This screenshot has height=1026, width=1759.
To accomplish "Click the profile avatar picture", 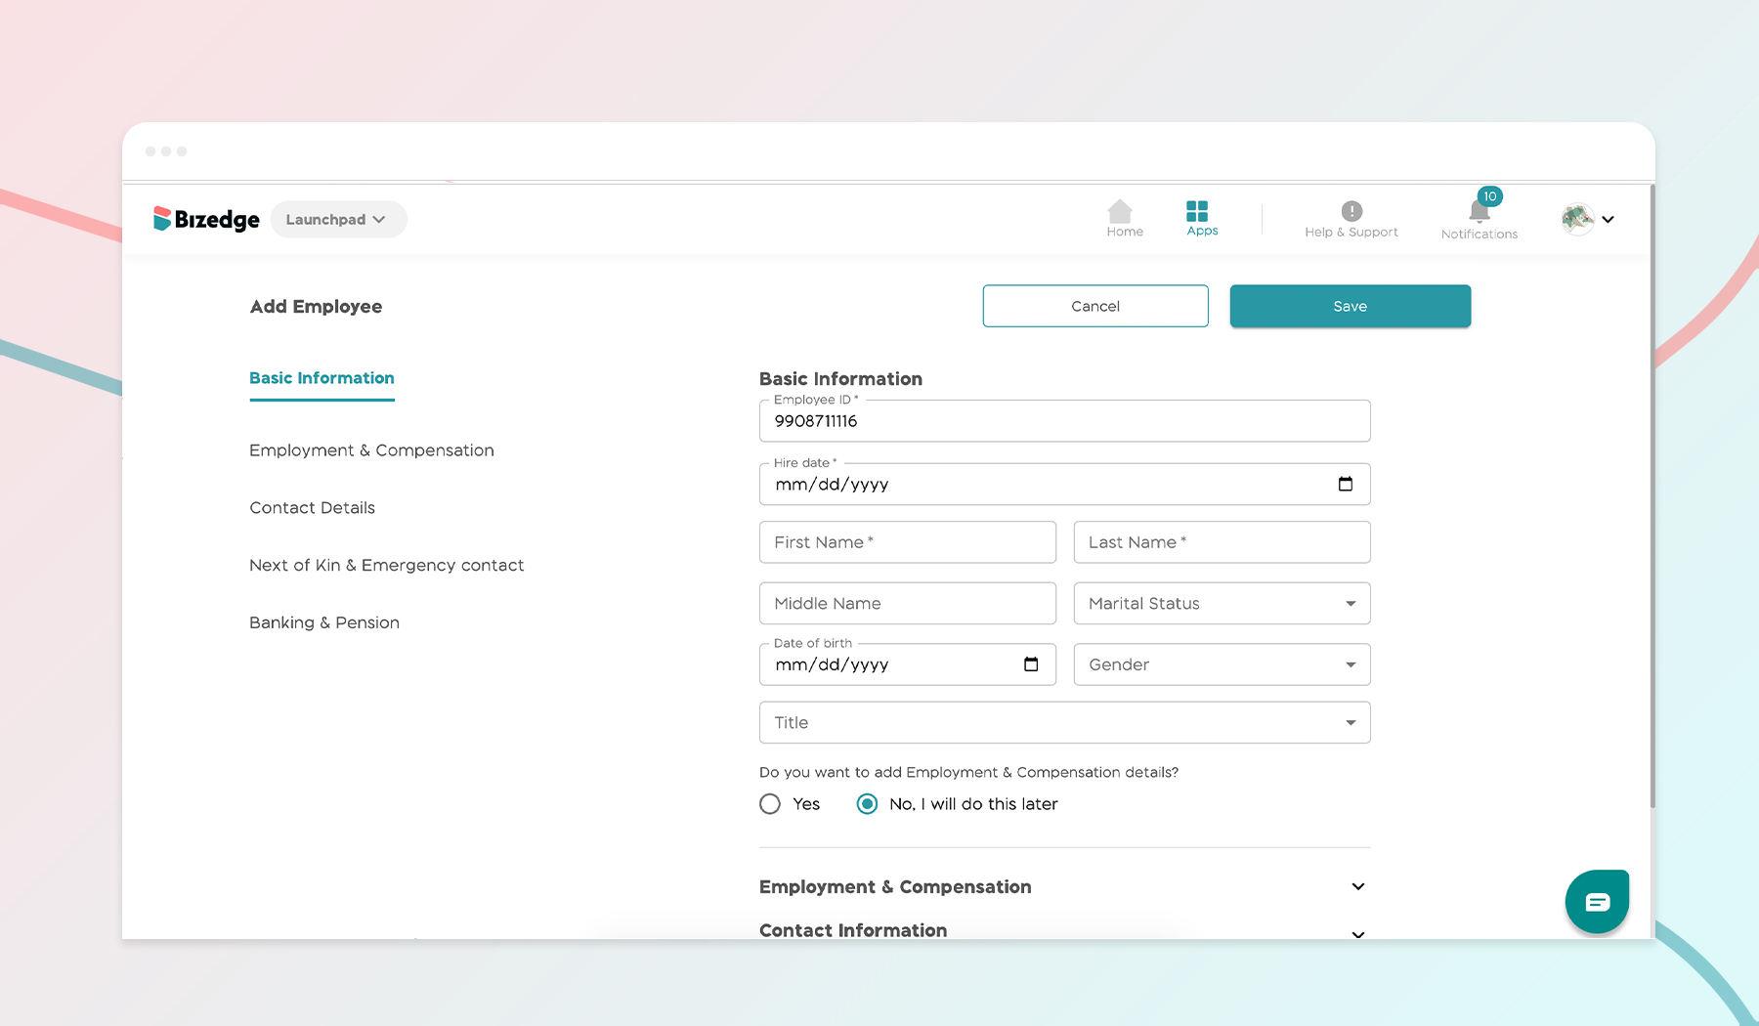I will pos(1576,219).
